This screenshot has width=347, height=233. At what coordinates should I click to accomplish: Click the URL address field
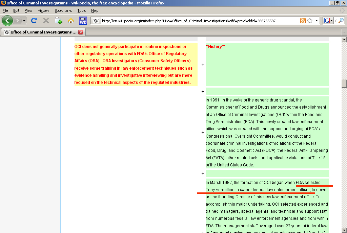(x=200, y=21)
